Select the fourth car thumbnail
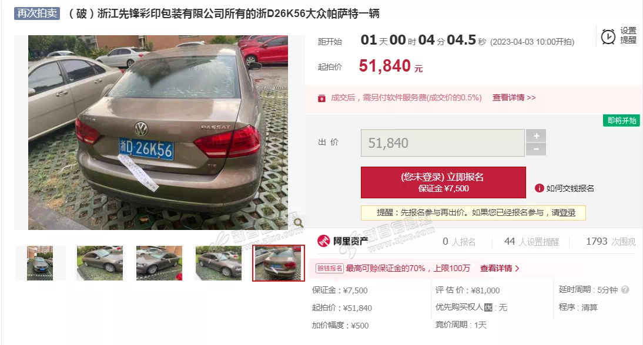Viewport: 643px width, 345px height. (219, 263)
